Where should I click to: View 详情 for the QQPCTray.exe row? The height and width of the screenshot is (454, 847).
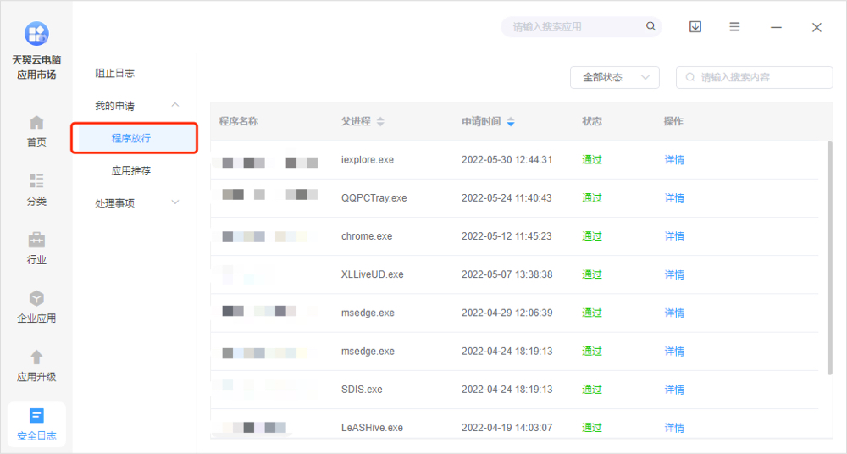point(674,198)
